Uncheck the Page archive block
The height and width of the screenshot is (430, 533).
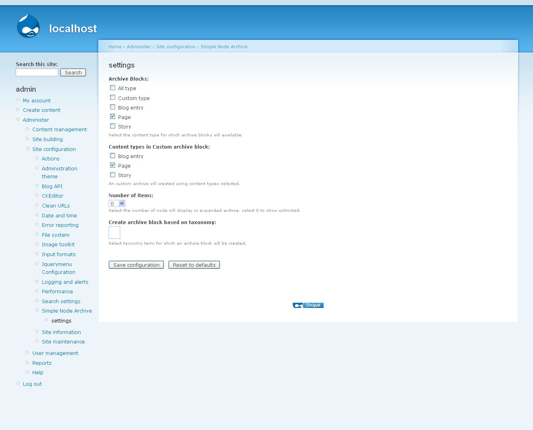(113, 116)
